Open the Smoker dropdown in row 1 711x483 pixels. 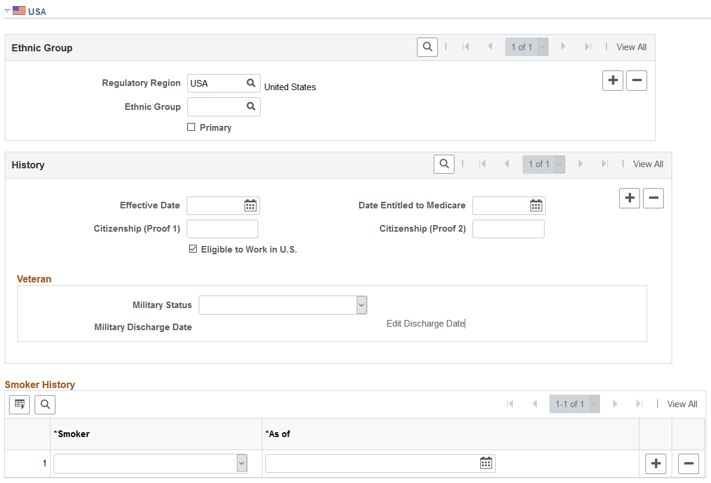point(150,463)
